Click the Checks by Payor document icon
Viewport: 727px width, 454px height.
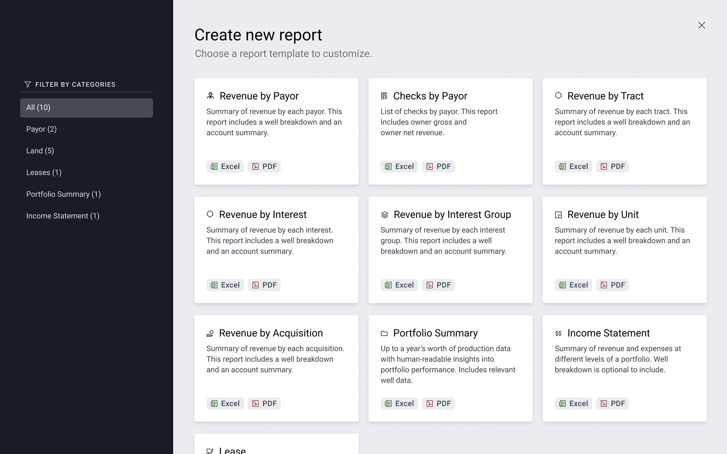[x=384, y=96]
